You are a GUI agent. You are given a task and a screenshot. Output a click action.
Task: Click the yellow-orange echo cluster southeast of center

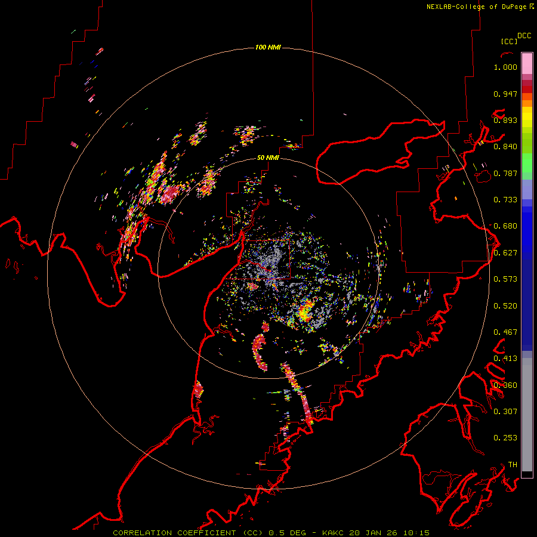pyautogui.click(x=305, y=311)
